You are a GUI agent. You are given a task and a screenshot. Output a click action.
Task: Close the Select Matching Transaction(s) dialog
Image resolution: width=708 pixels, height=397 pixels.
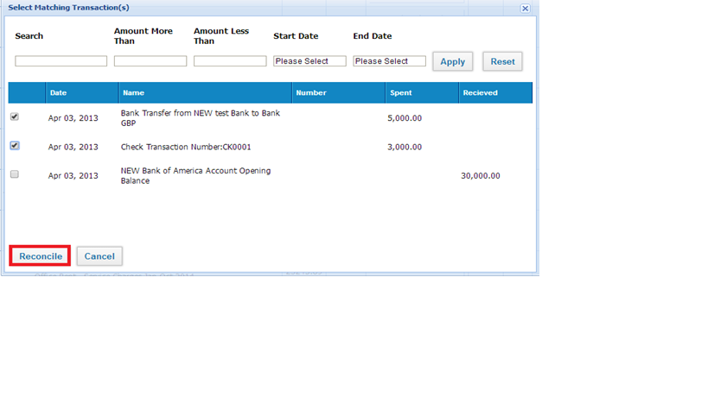pos(525,8)
